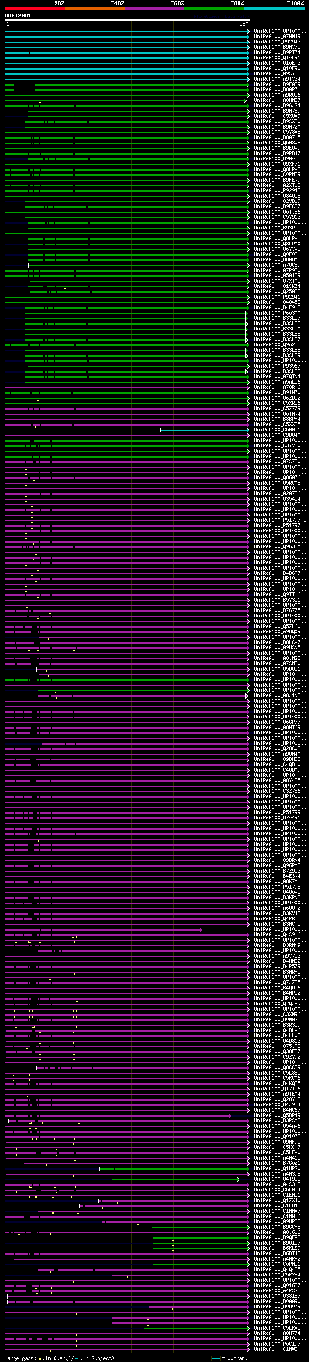Select the UniRef100_Q6YVX5 label

(277, 249)
